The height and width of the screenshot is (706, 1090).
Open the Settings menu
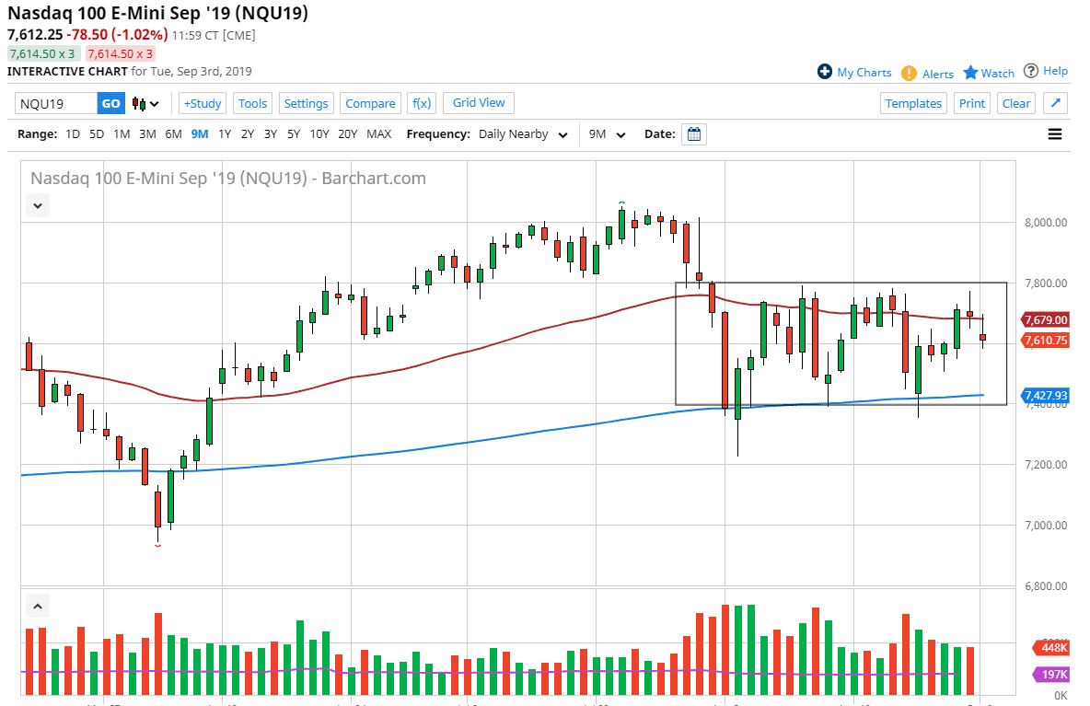click(x=306, y=103)
